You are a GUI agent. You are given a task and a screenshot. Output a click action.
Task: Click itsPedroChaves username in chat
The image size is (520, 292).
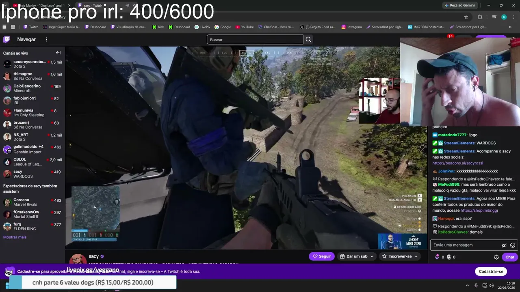[453, 232]
